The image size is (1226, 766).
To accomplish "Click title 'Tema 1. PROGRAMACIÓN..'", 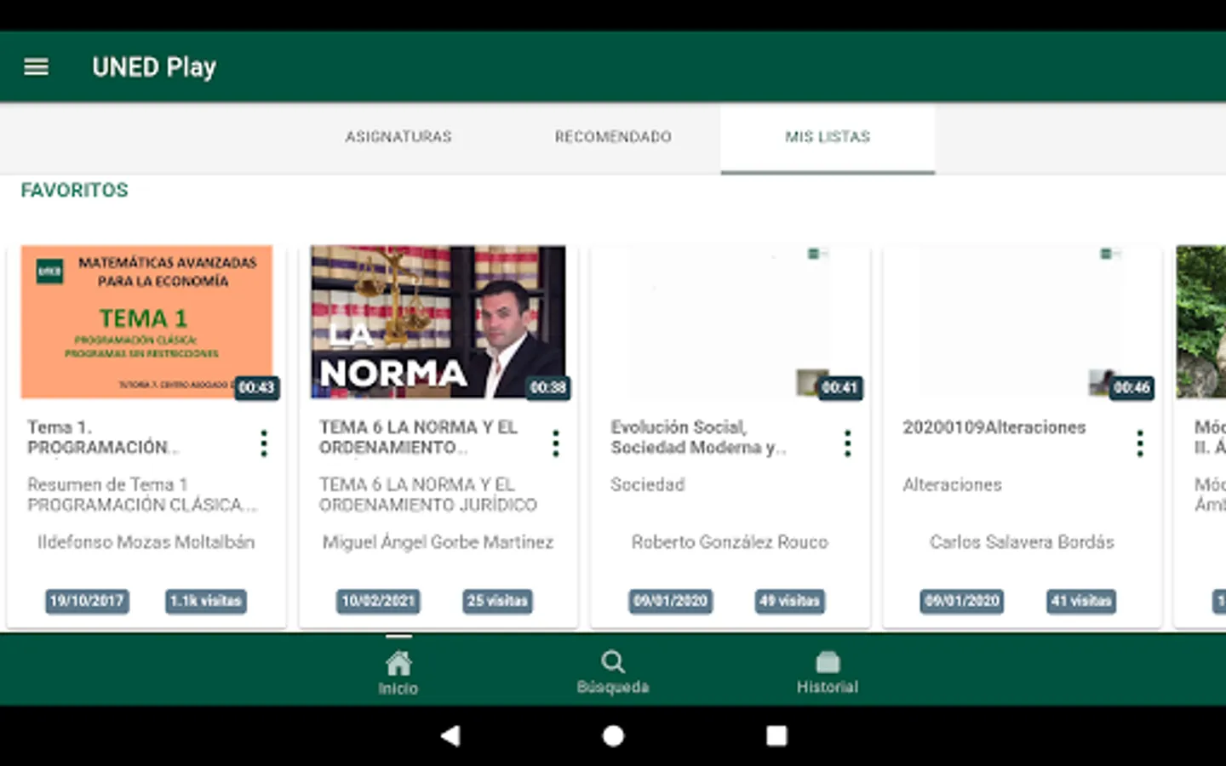I will 103,437.
